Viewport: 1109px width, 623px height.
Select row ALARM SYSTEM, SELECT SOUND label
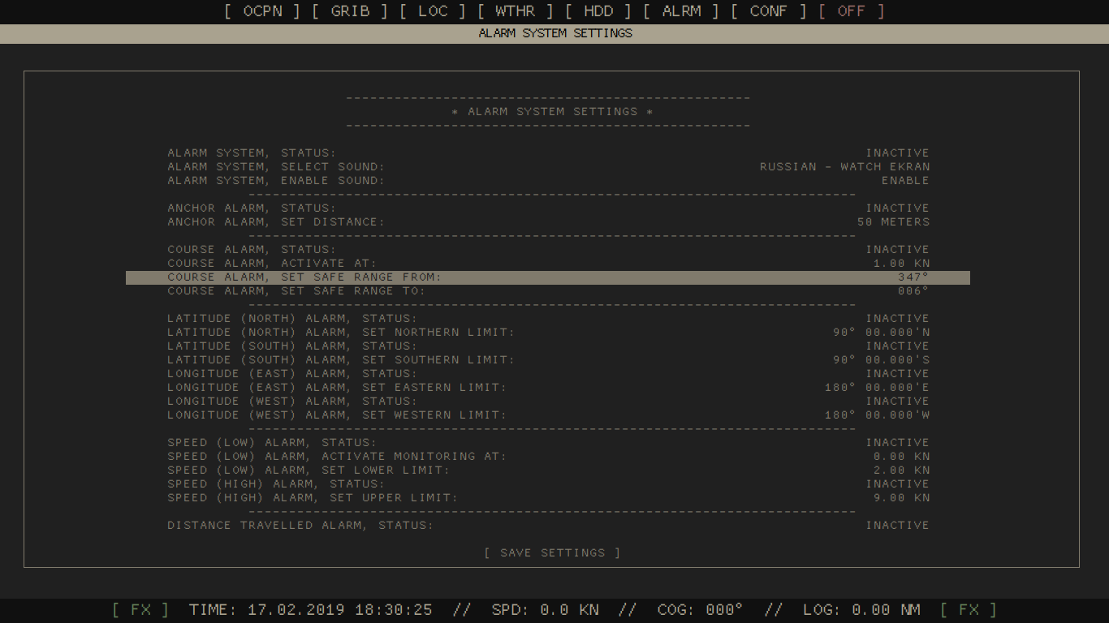[276, 166]
